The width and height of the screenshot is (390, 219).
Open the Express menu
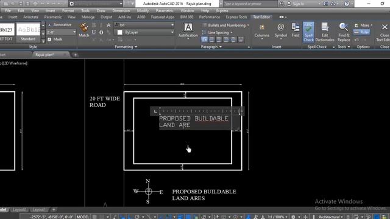click(222, 11)
